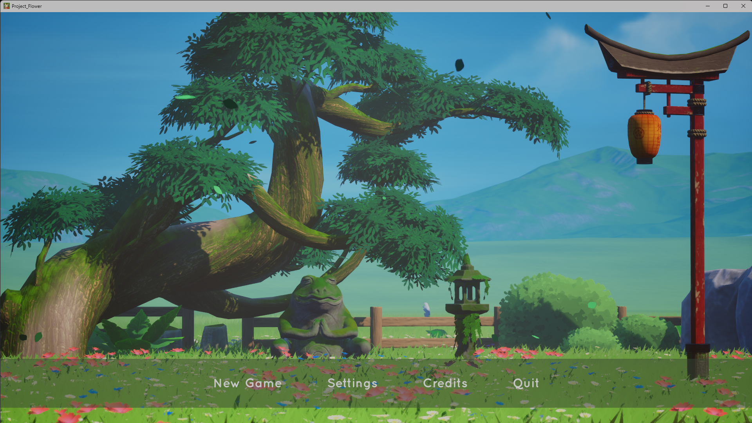
Task: Select Quit to exit the game
Action: point(526,383)
